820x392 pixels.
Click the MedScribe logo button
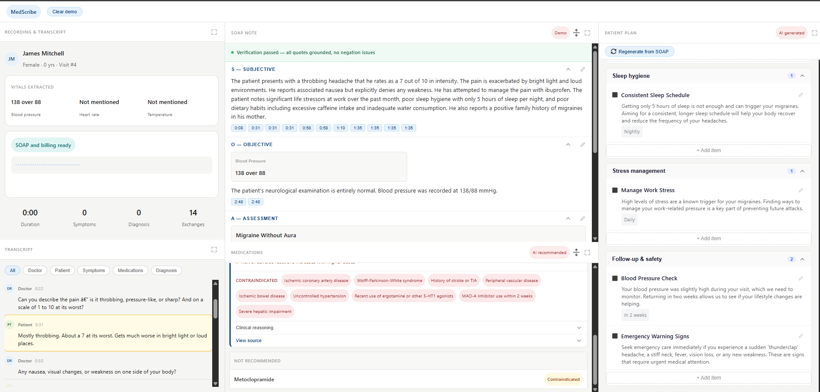(x=24, y=12)
